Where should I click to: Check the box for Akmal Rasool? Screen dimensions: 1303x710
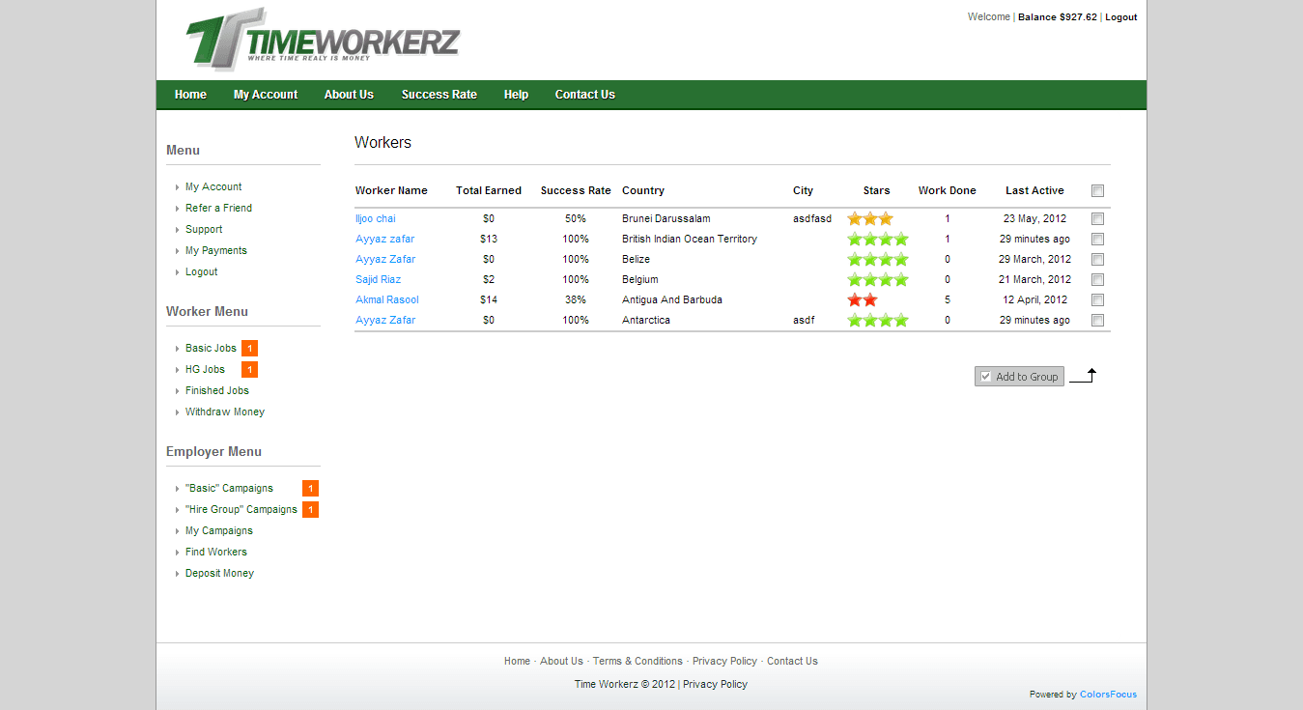pos(1097,300)
